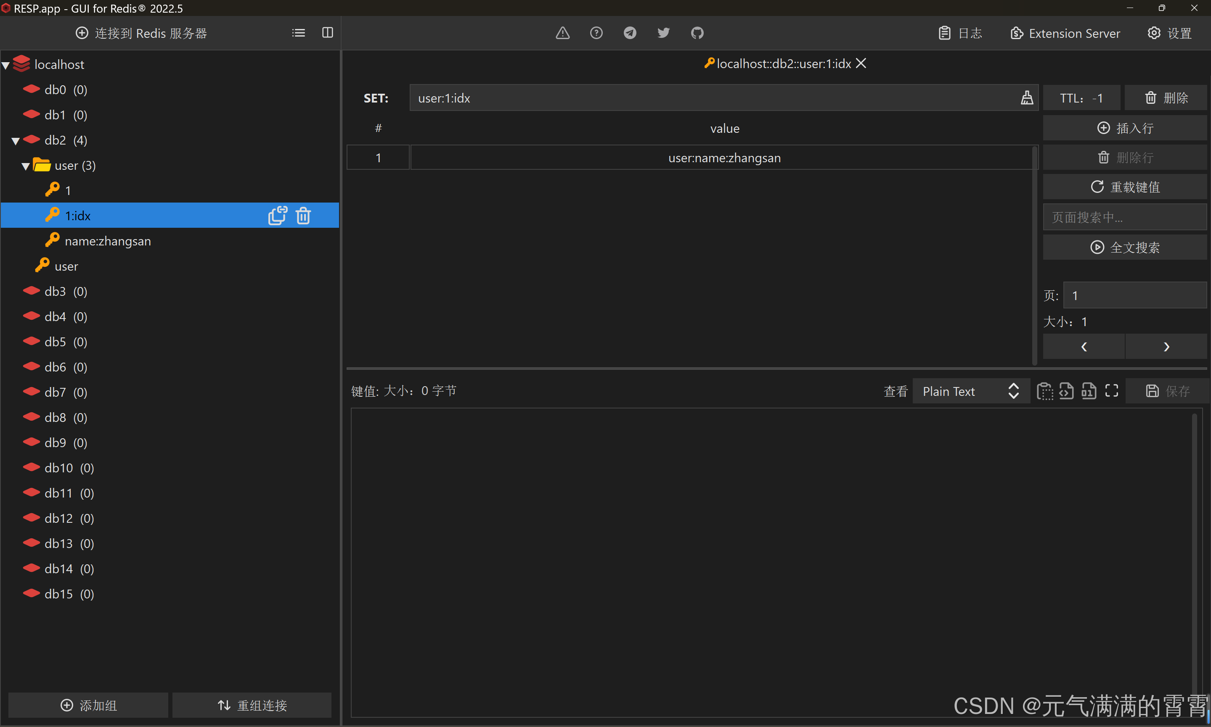Click the trash icon on 1:idx row
This screenshot has height=727, width=1211.
[303, 216]
